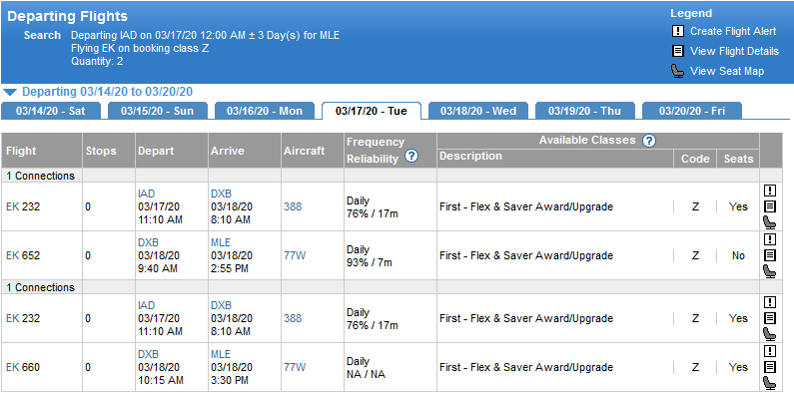
Task: Open the 03/20/20 - Fri tab
Action: [x=692, y=111]
